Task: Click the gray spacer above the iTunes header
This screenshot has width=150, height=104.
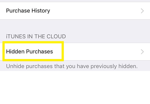Action: pyautogui.click(x=75, y=26)
